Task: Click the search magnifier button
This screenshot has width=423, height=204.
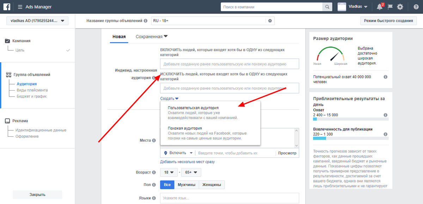Action: tap(327, 7)
